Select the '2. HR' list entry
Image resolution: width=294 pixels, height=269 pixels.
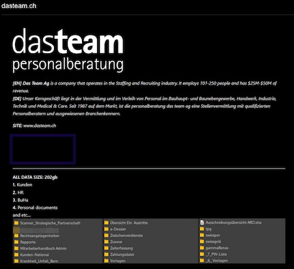(18, 193)
